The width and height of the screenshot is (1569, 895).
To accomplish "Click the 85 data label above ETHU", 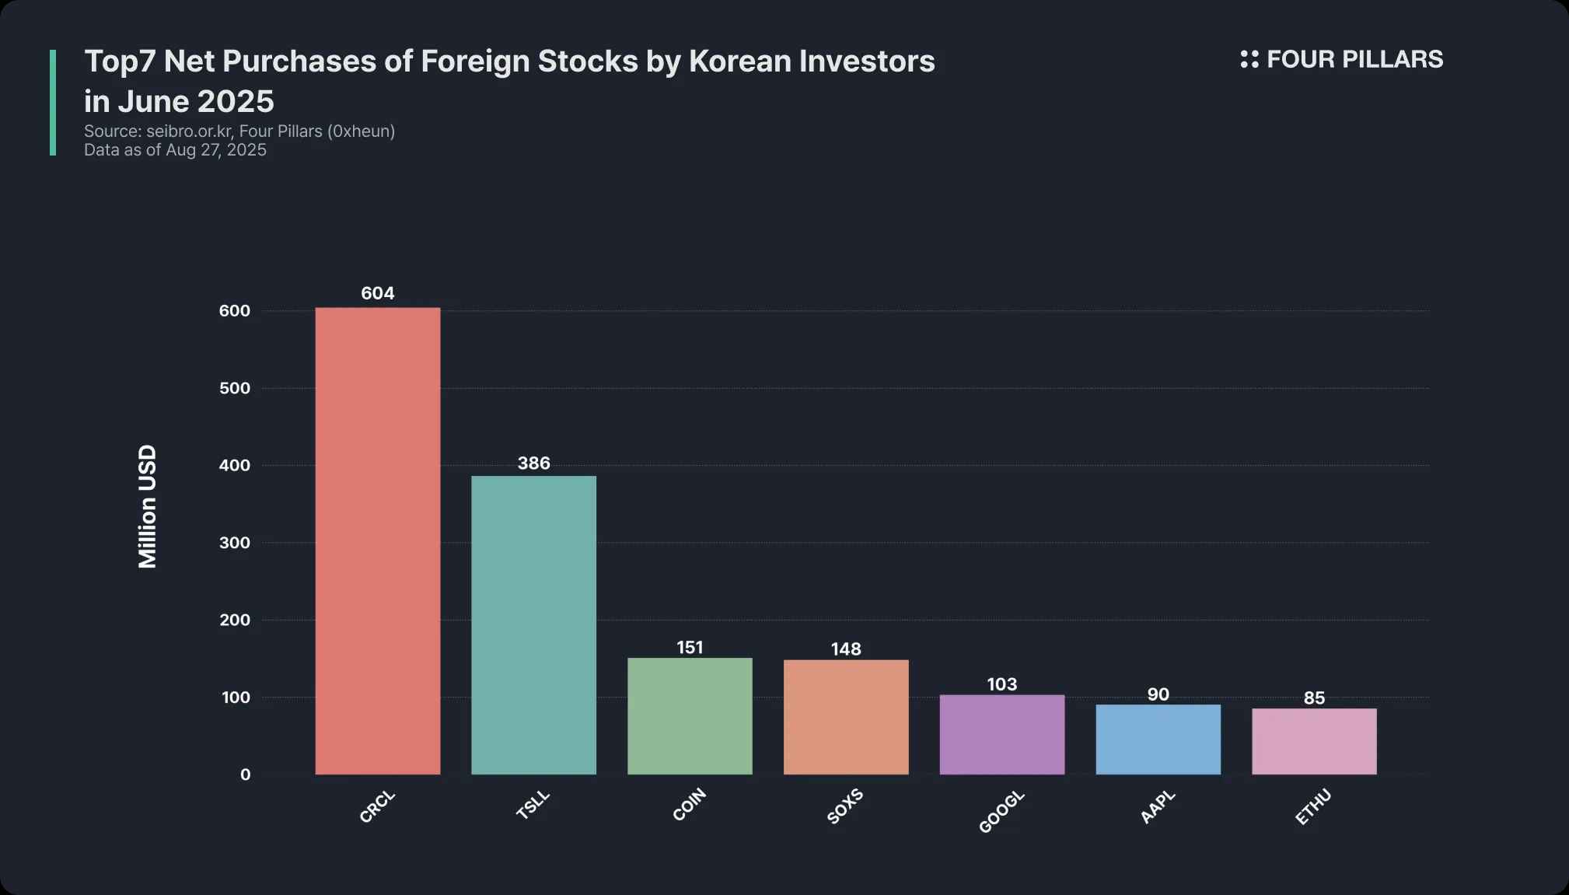I will point(1314,698).
